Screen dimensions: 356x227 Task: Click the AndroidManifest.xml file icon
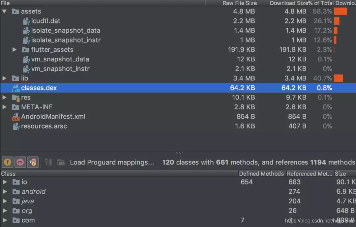pos(15,117)
